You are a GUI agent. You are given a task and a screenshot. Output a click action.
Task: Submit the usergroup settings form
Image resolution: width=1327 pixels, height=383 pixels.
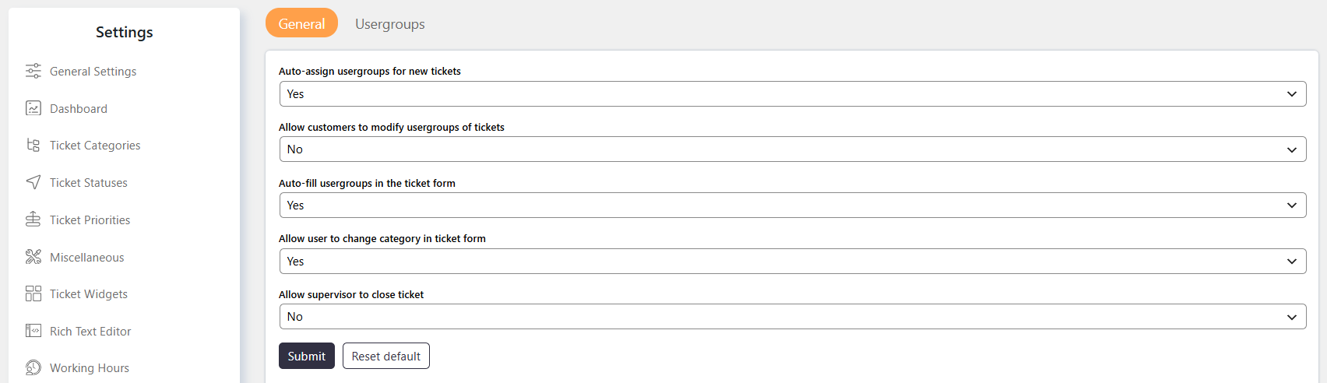pos(307,356)
